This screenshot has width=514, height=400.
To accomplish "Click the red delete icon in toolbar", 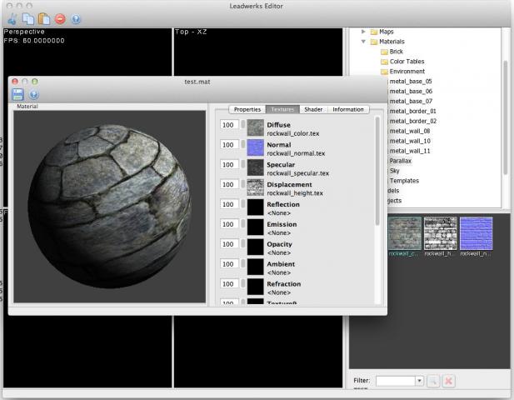I will click(x=60, y=18).
